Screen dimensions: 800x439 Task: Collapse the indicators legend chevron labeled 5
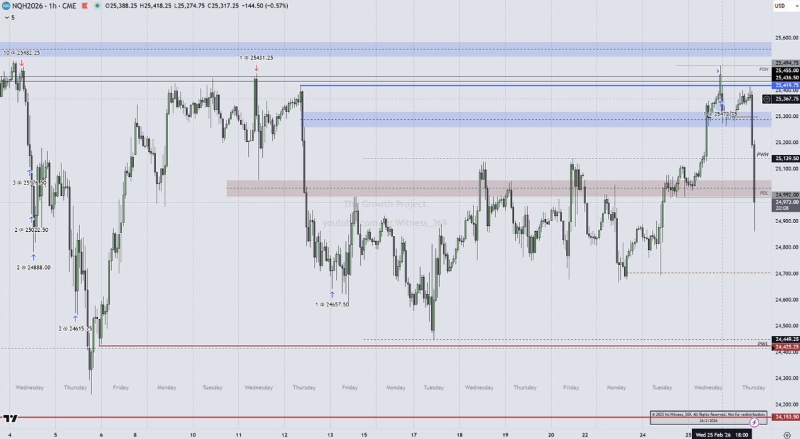pyautogui.click(x=8, y=18)
